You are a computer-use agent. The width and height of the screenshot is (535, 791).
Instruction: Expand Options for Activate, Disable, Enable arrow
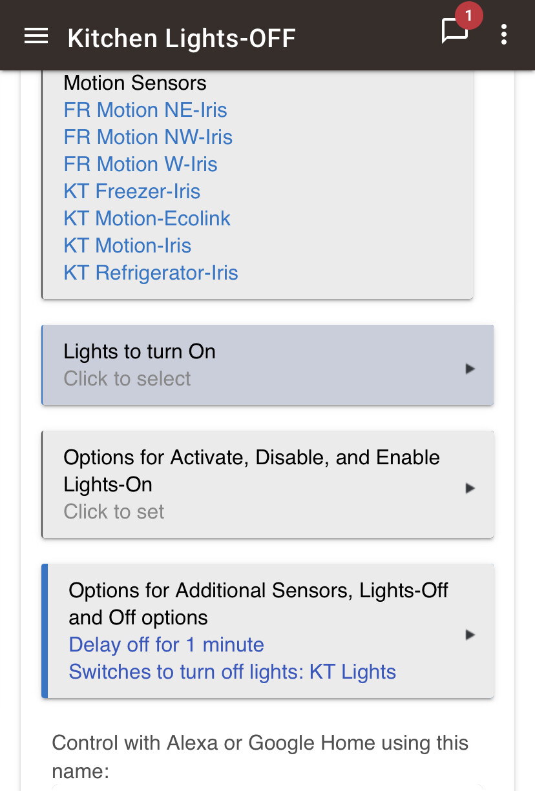pyautogui.click(x=470, y=488)
